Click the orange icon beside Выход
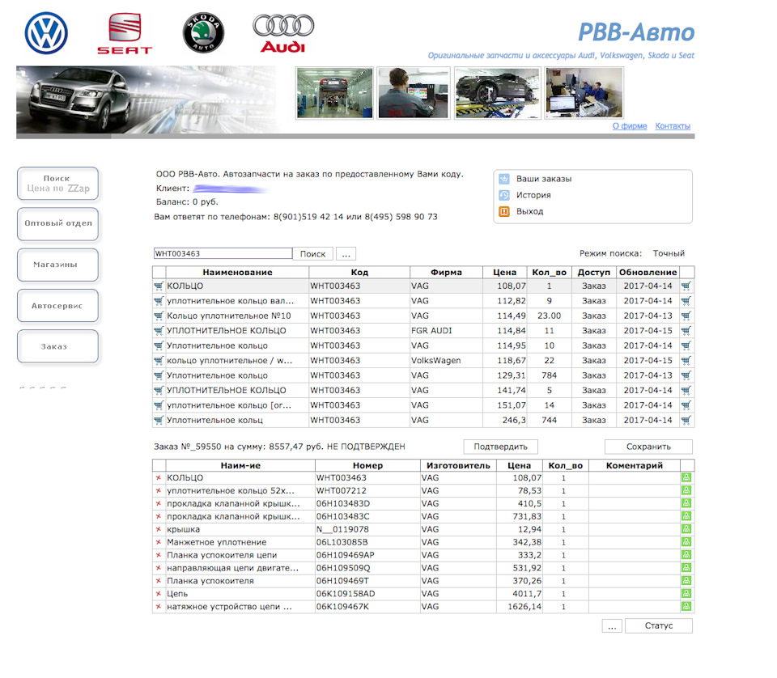The height and width of the screenshot is (678, 777). (x=504, y=211)
